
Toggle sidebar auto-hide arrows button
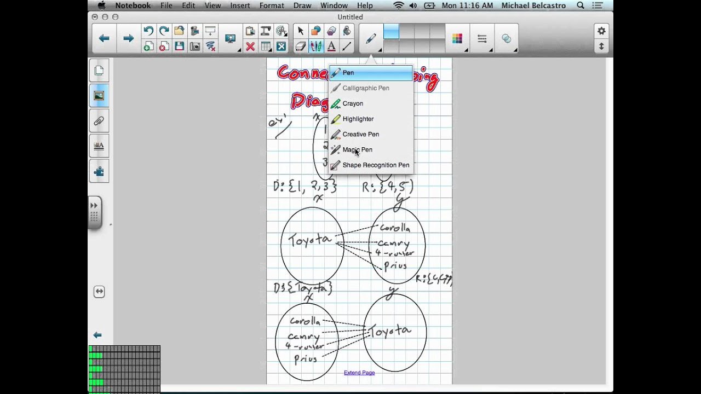(99, 292)
